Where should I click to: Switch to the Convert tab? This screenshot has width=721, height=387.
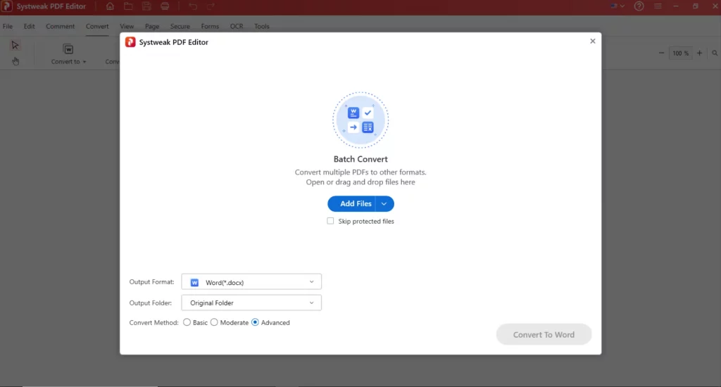point(97,26)
